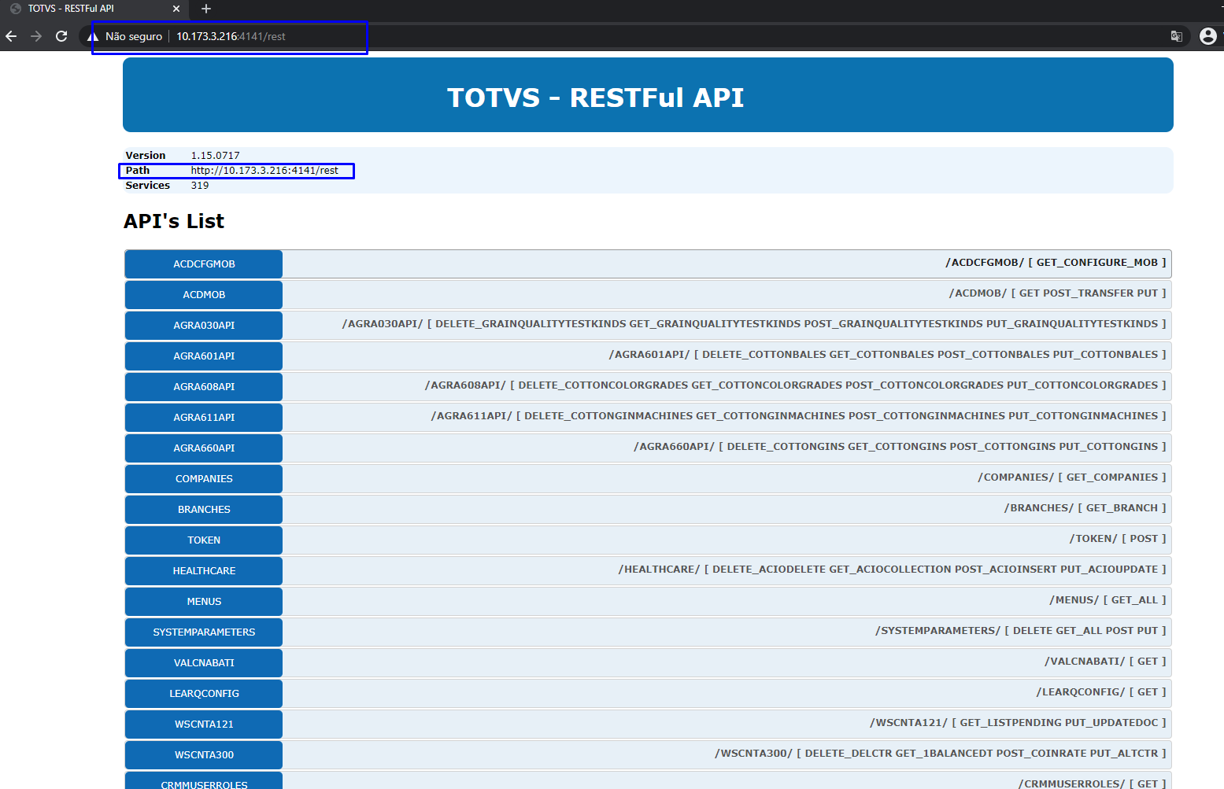Click the /AGRA660API/ cotton gins endpoints text

900,447
